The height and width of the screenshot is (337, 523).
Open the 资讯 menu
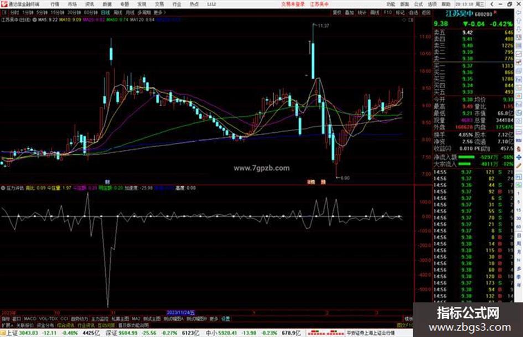point(90,4)
